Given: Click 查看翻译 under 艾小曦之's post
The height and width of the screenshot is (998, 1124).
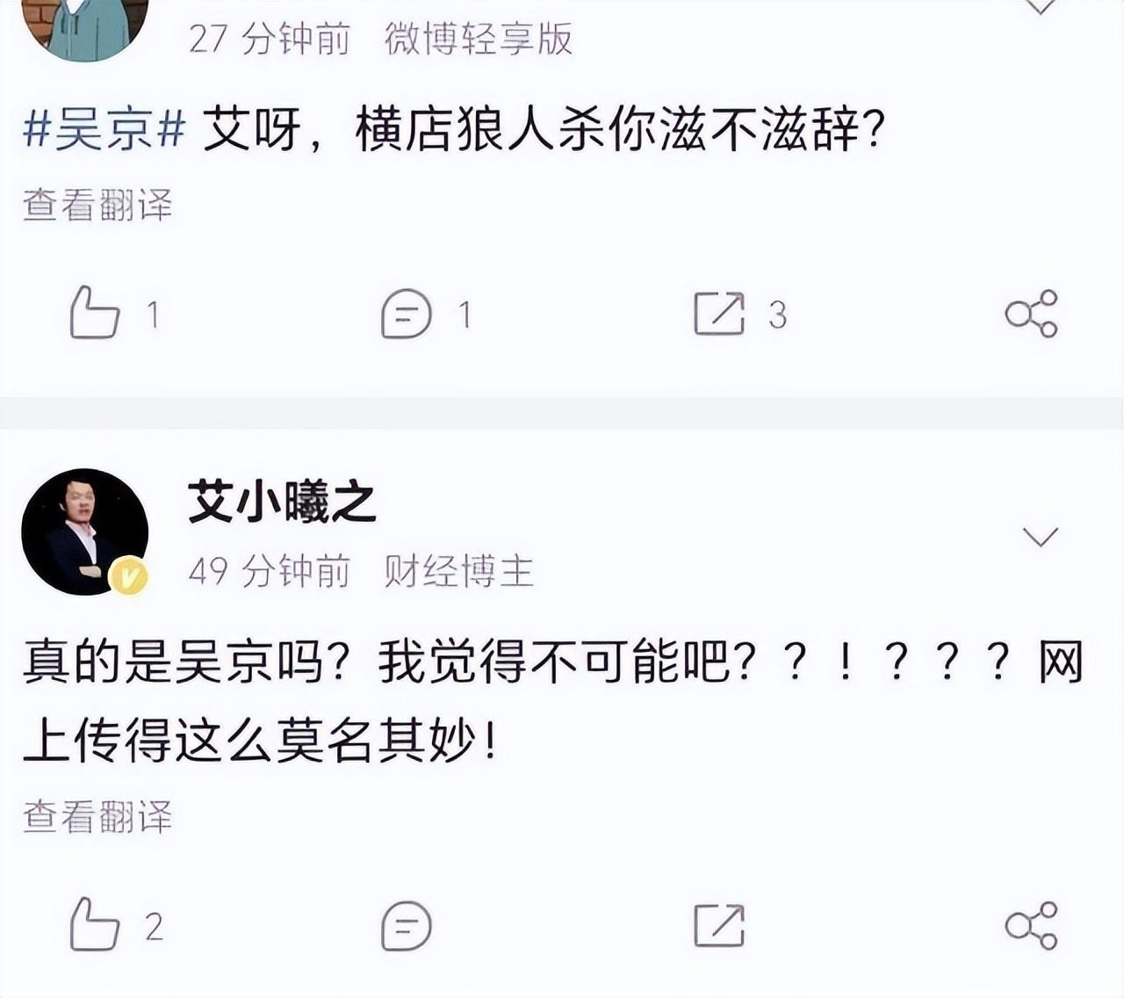Looking at the screenshot, I should [97, 817].
